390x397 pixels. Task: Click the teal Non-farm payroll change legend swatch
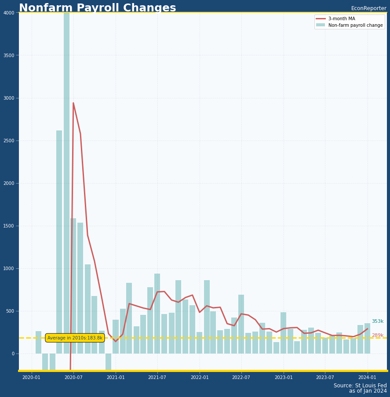click(x=321, y=25)
